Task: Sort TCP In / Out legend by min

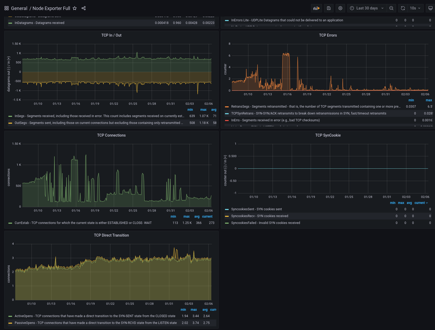Action: coord(190,110)
